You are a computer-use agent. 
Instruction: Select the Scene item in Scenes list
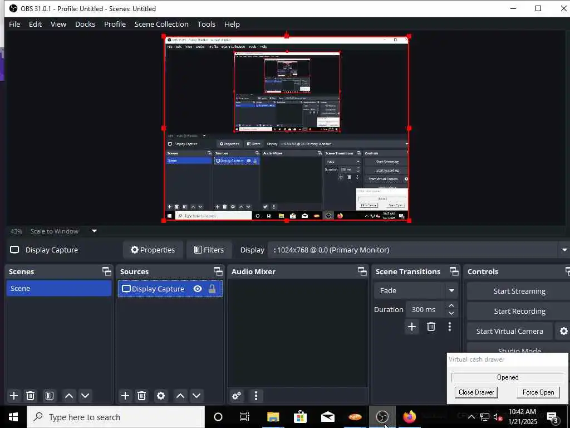tap(59, 288)
